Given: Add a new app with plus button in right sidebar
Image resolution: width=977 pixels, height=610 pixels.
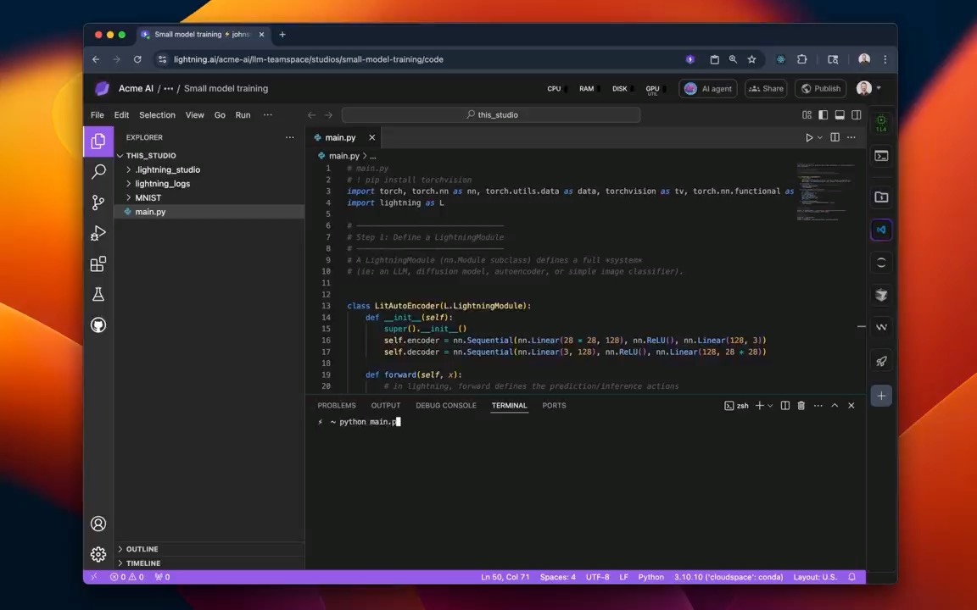Looking at the screenshot, I should (x=881, y=396).
